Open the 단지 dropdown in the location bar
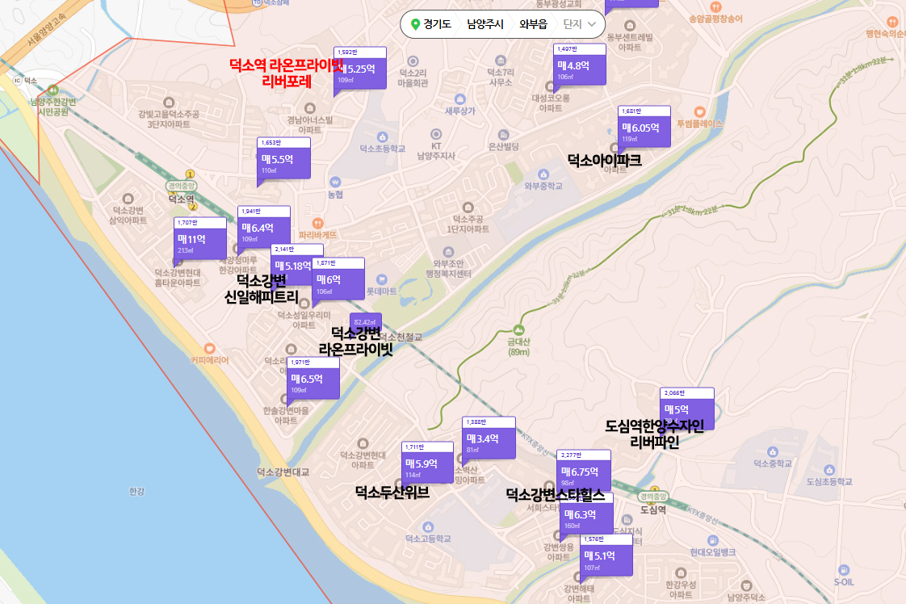Screen dimensions: 906x604 coord(580,24)
